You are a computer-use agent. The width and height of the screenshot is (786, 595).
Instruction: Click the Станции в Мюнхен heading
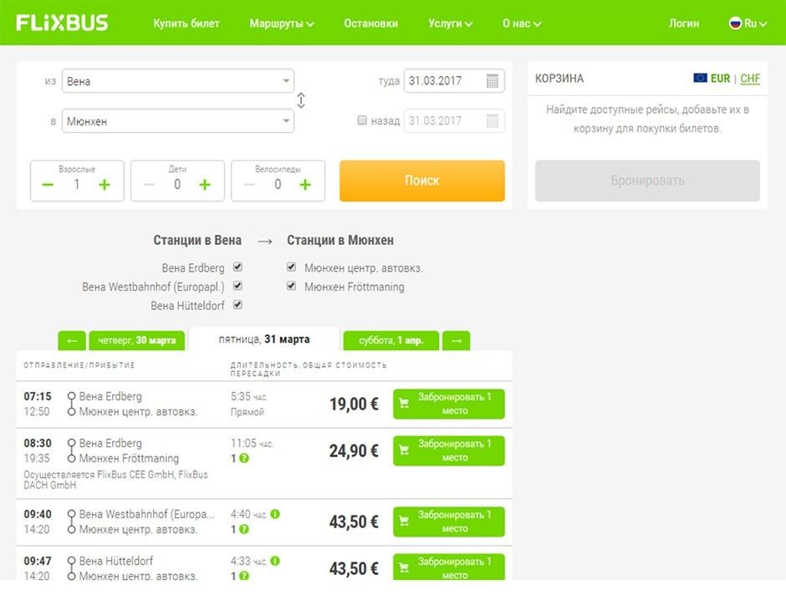(339, 241)
